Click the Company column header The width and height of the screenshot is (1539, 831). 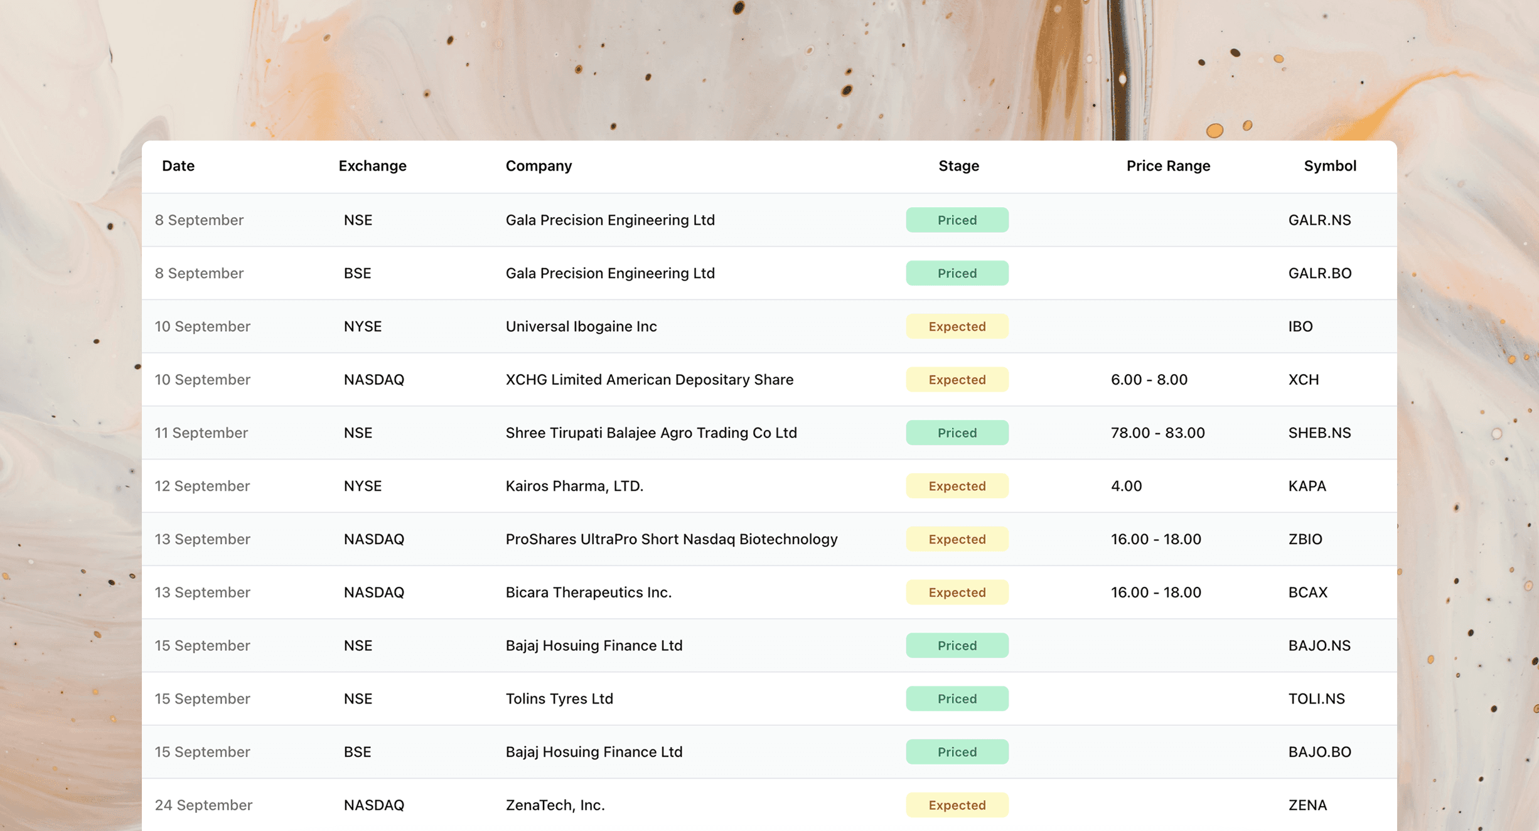pyautogui.click(x=539, y=166)
